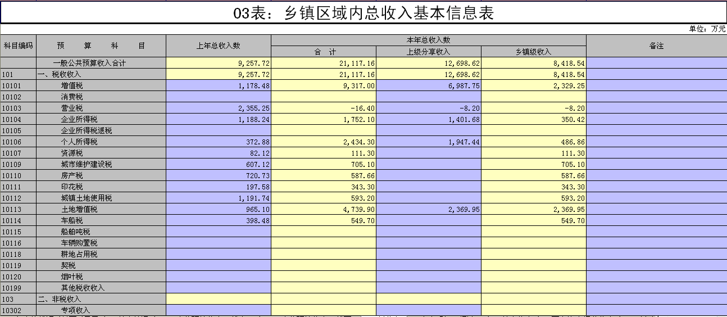The height and width of the screenshot is (317, 727).
Task: Click the 一、税收收入 row label
Action: [x=101, y=74]
